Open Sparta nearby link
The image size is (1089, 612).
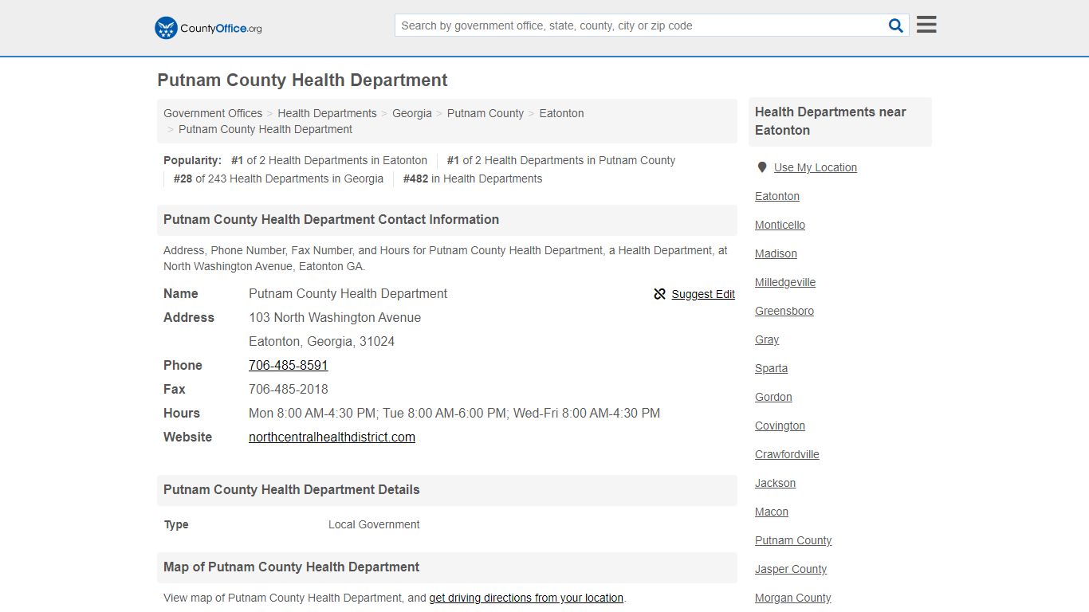[771, 368]
